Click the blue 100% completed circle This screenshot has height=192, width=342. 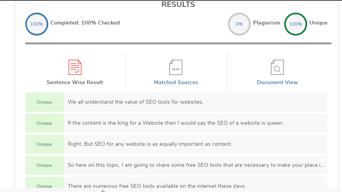pos(37,24)
